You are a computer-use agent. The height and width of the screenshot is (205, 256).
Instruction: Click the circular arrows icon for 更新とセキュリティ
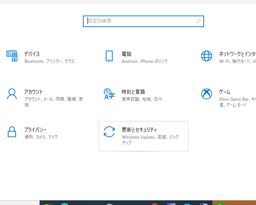click(x=109, y=132)
